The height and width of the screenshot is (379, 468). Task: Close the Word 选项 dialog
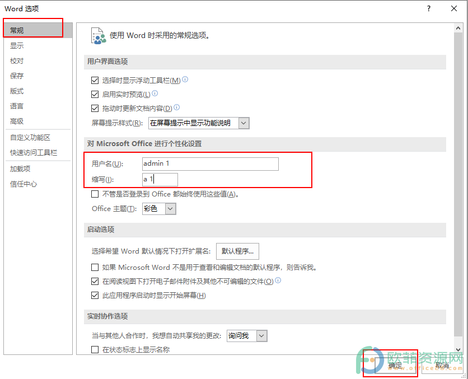click(453, 8)
